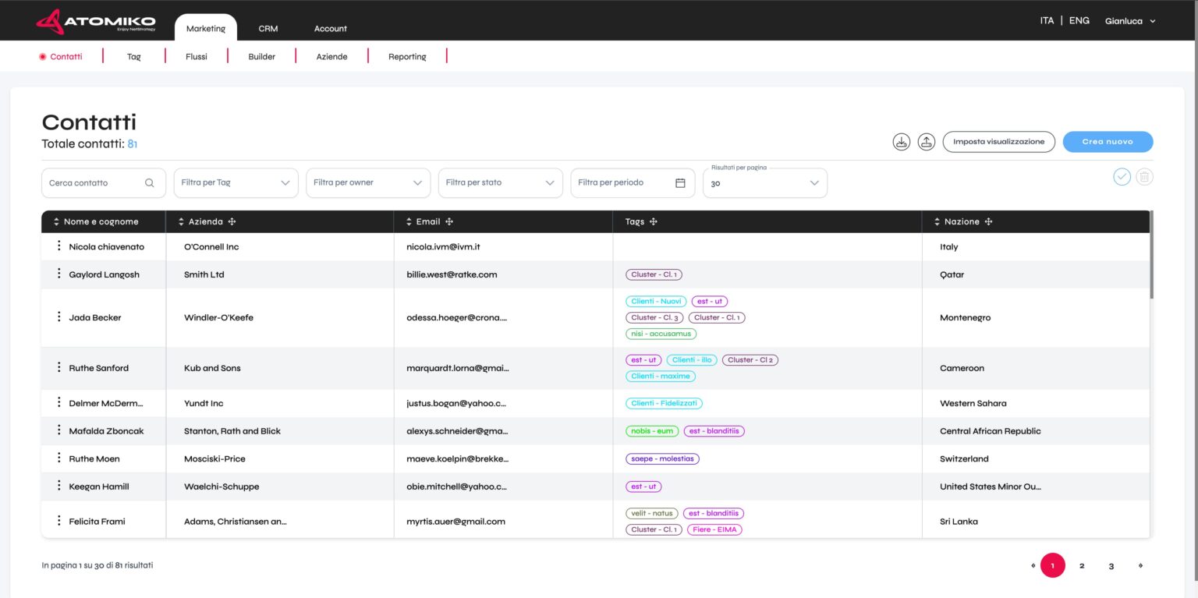
Task: Open the kebab menu for Nicola chiavenato
Action: (x=58, y=246)
